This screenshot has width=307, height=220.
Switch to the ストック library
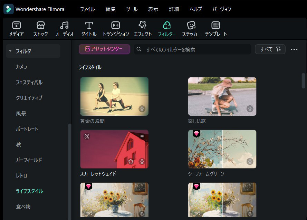coord(40,28)
